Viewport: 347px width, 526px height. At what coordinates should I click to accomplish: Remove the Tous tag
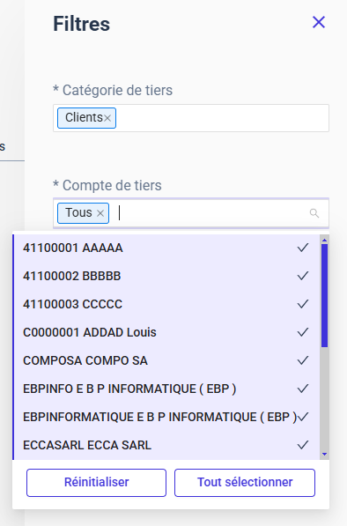tap(100, 213)
